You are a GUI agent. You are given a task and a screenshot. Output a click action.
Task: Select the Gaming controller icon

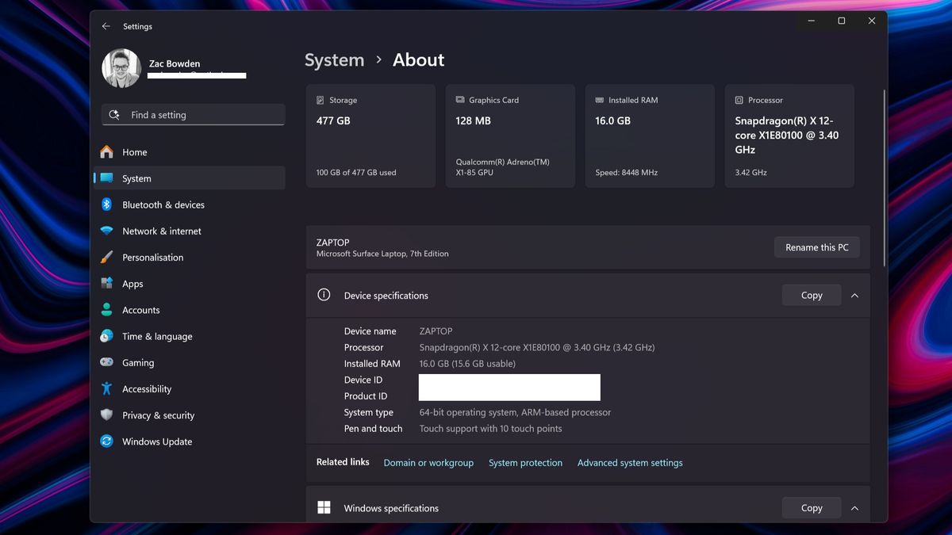pyautogui.click(x=106, y=362)
